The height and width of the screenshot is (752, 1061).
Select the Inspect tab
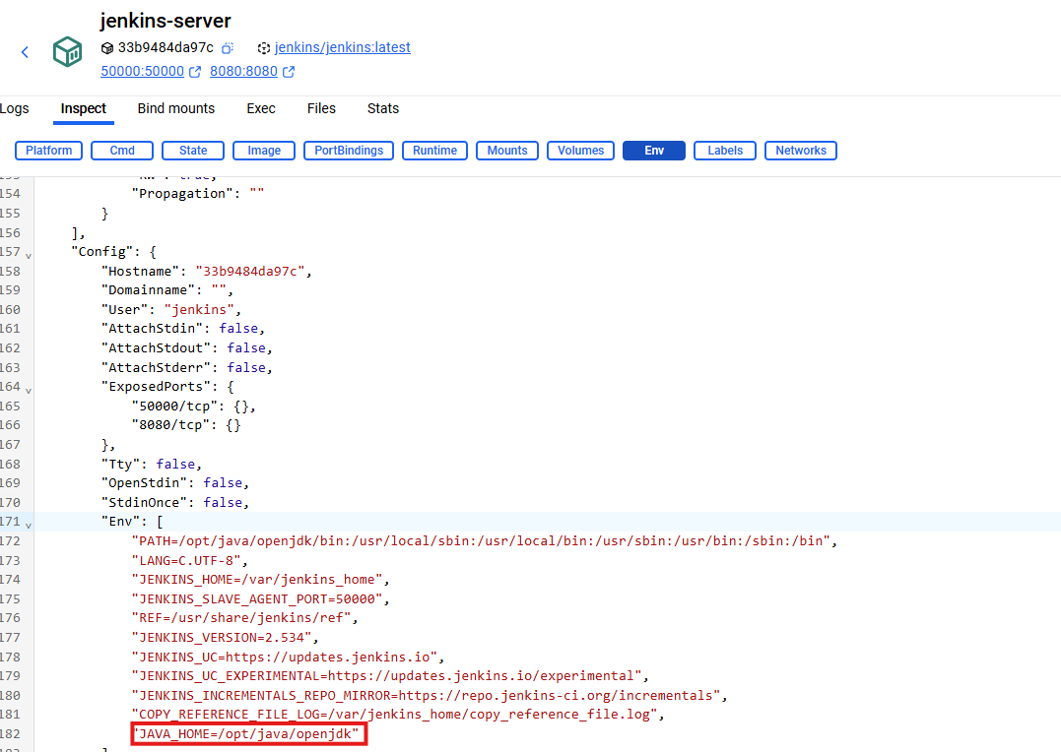coord(83,108)
